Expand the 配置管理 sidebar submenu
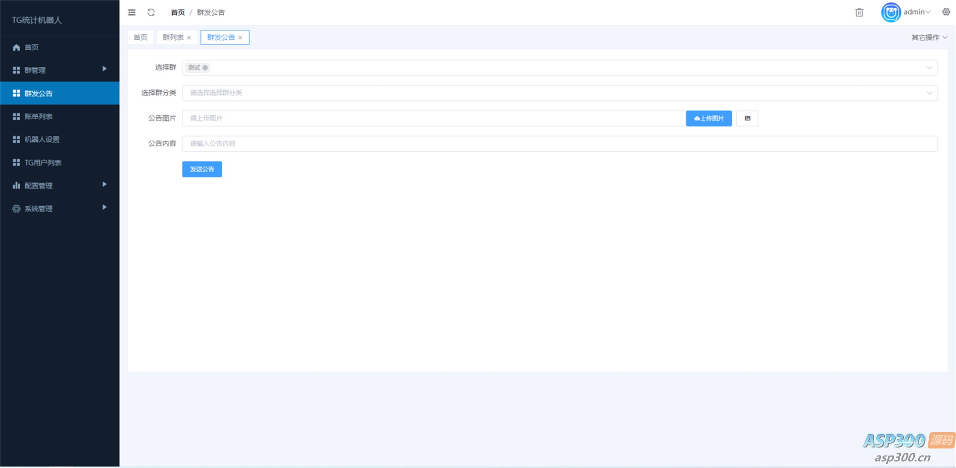Viewport: 956px width, 468px height. (60, 185)
